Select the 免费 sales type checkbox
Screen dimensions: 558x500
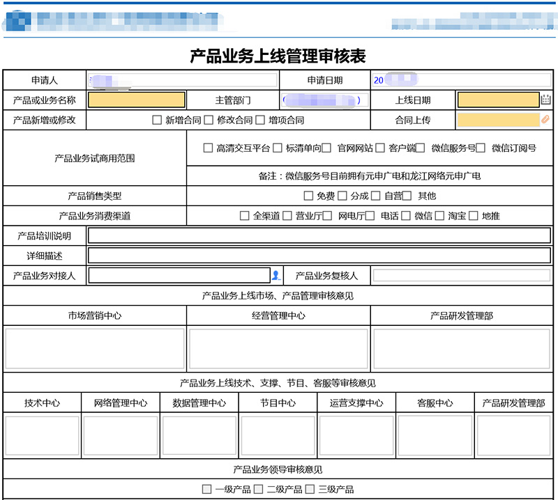click(x=308, y=196)
